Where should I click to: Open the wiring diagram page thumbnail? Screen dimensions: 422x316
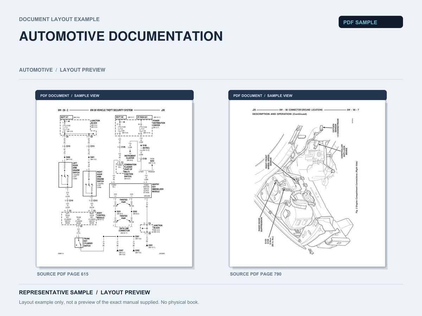tap(114, 184)
